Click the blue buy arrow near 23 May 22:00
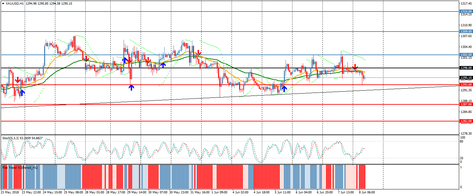 coord(22,92)
